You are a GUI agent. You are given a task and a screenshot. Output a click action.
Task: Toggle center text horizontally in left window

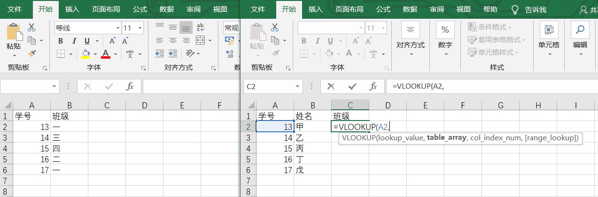tap(173, 40)
